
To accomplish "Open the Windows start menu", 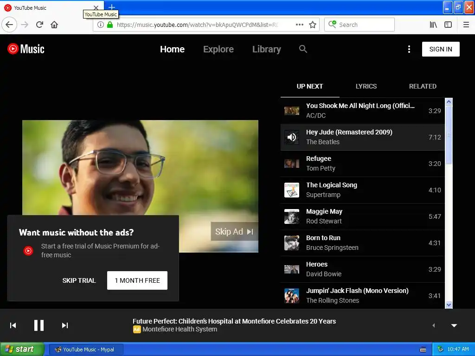I will [22, 350].
